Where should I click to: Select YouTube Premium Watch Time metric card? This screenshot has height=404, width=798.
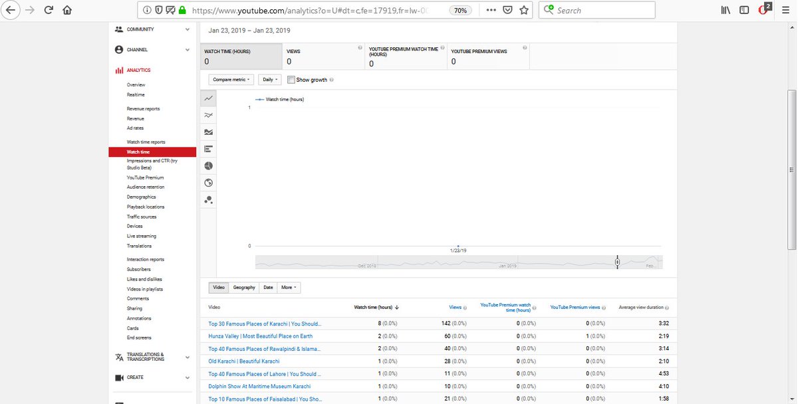406,56
